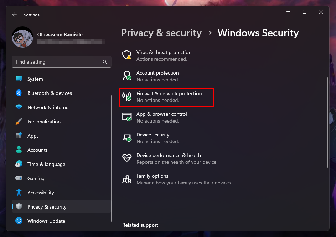Go to Network & internet settings

click(x=62, y=107)
